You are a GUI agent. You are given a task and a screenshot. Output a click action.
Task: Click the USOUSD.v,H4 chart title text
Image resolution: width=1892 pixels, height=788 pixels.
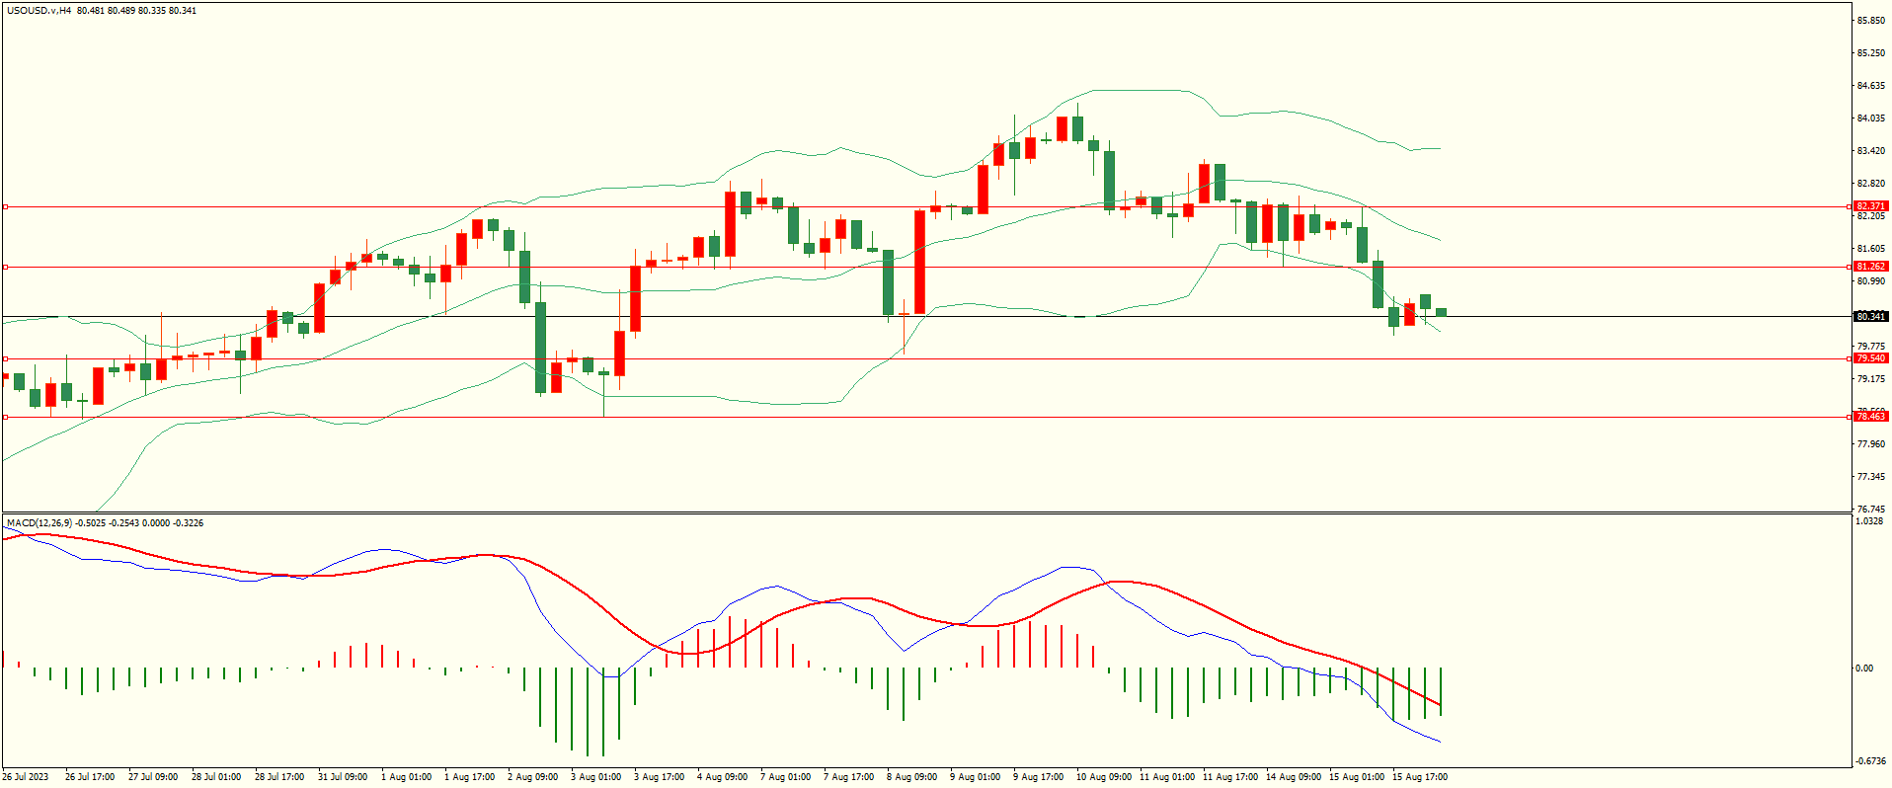click(x=39, y=11)
